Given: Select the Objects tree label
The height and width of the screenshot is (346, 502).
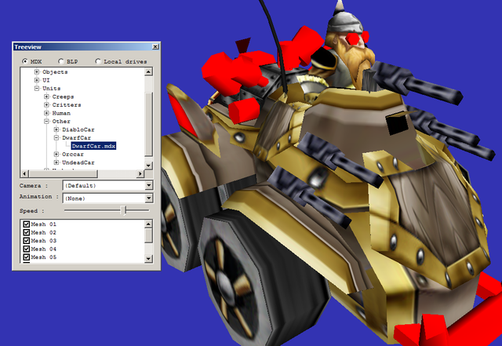Looking at the screenshot, I should tap(55, 71).
